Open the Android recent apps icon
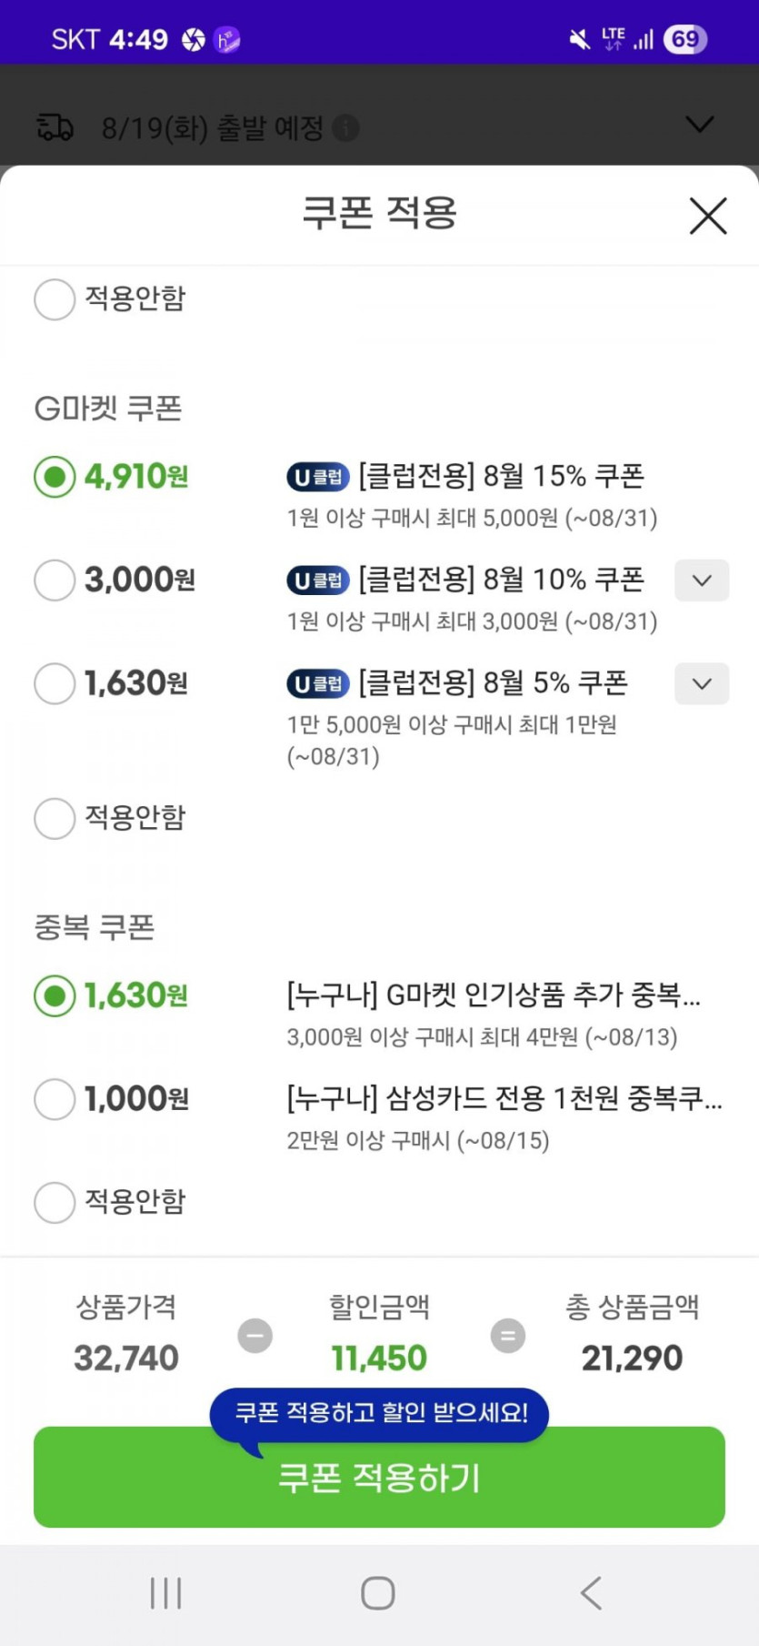The width and height of the screenshot is (759, 1646). pos(166,1593)
